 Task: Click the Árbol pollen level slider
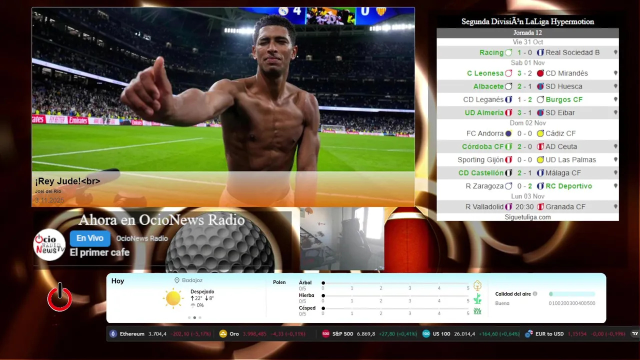click(395, 283)
